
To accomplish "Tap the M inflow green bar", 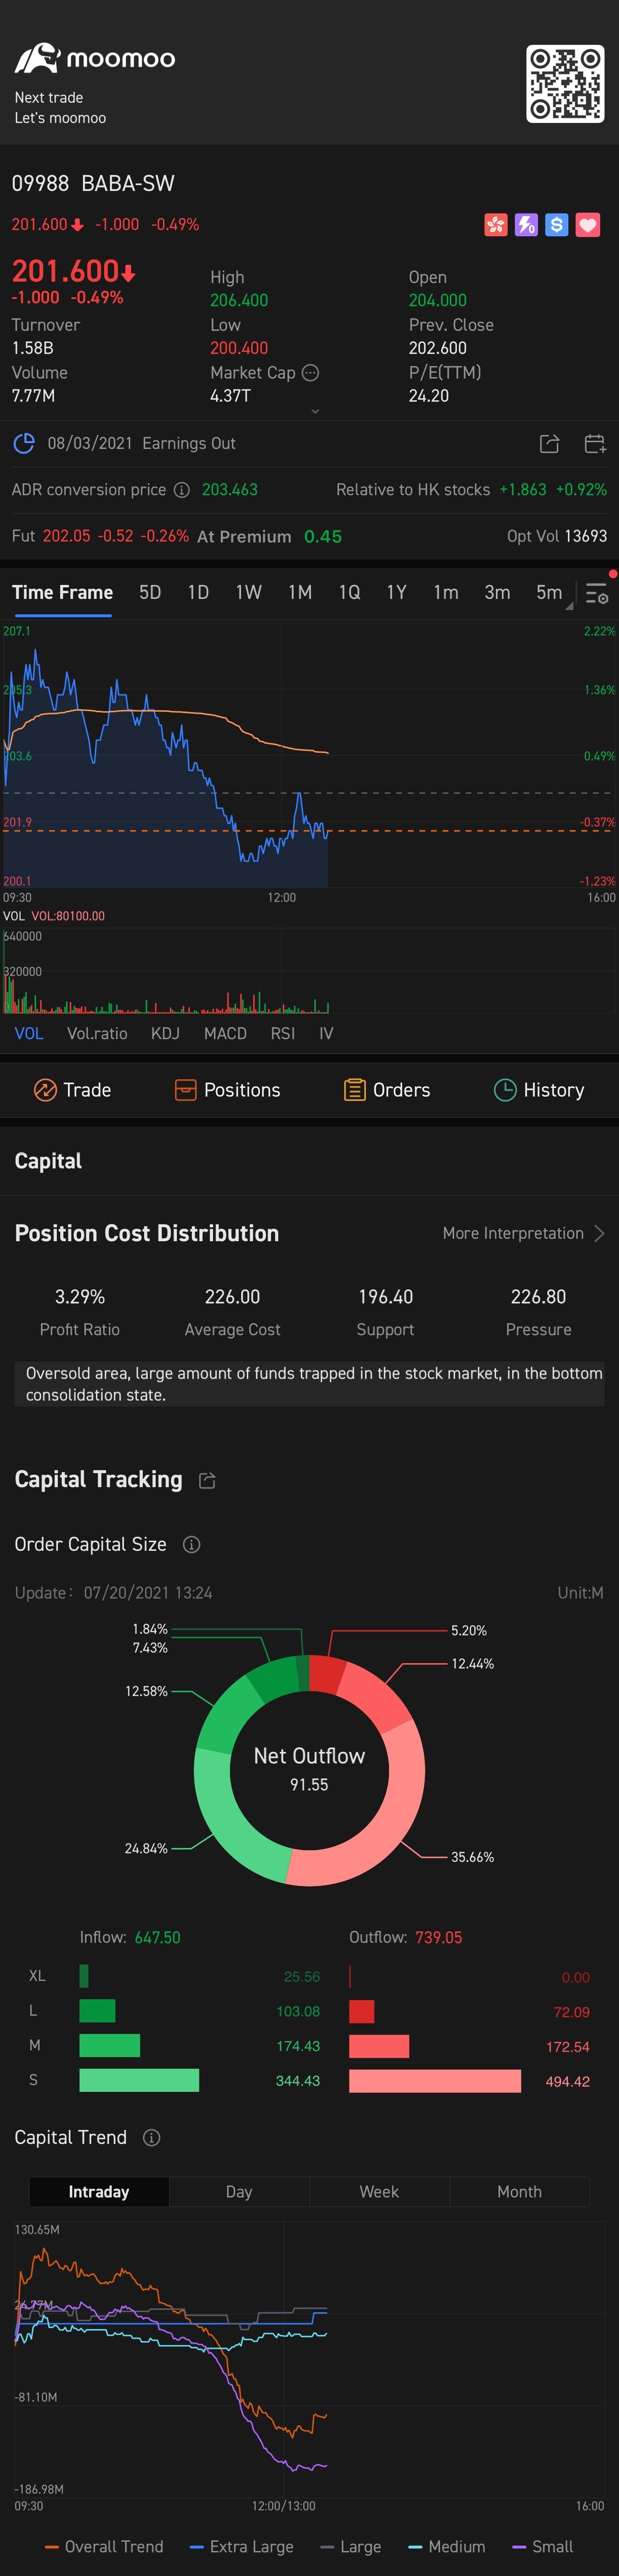I will click(109, 2045).
